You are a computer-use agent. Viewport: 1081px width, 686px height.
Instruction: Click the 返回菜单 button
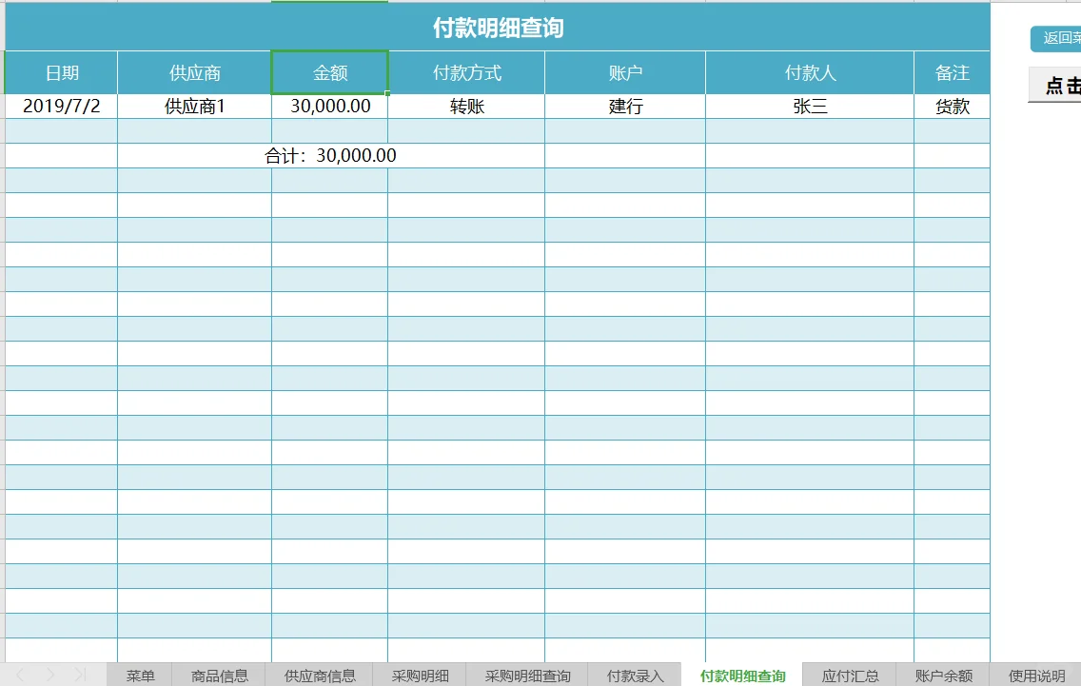click(x=1056, y=40)
